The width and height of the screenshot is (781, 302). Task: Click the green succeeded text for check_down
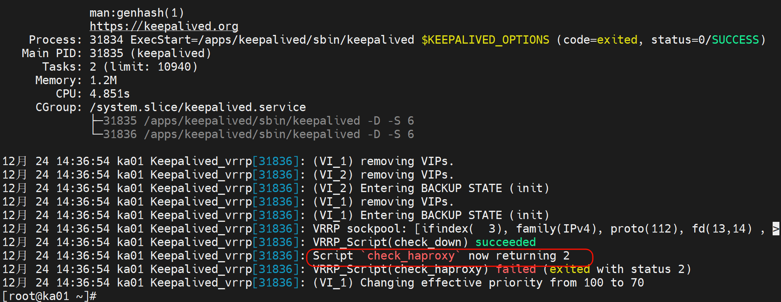click(x=505, y=242)
